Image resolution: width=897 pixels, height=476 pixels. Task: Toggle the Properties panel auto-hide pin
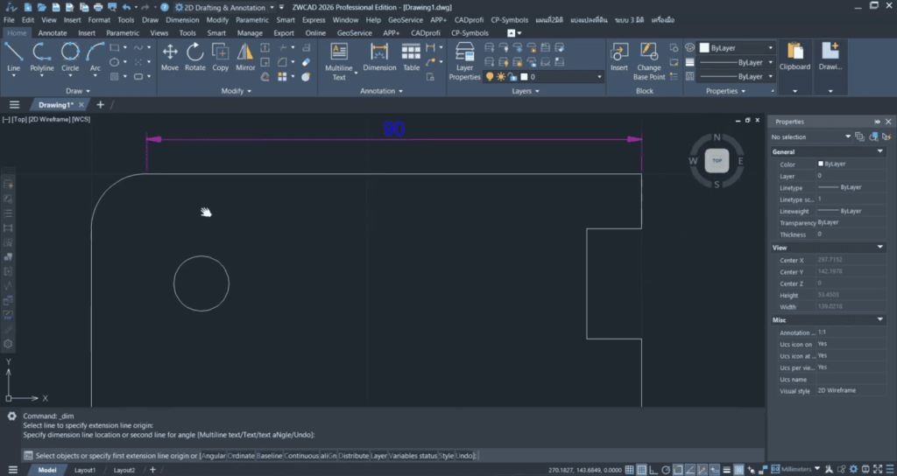point(878,122)
